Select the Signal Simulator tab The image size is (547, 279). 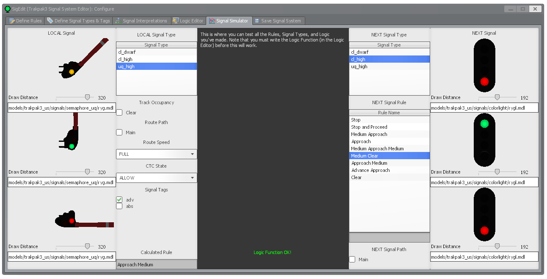click(x=229, y=21)
